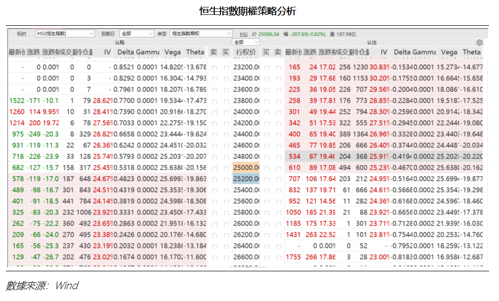Select the blue 25200.00 strike cell
Screen dimensions: 499x301
pyautogui.click(x=246, y=179)
